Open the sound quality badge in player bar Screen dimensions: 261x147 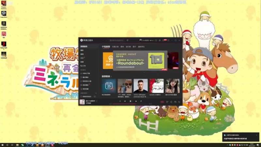click(162, 102)
